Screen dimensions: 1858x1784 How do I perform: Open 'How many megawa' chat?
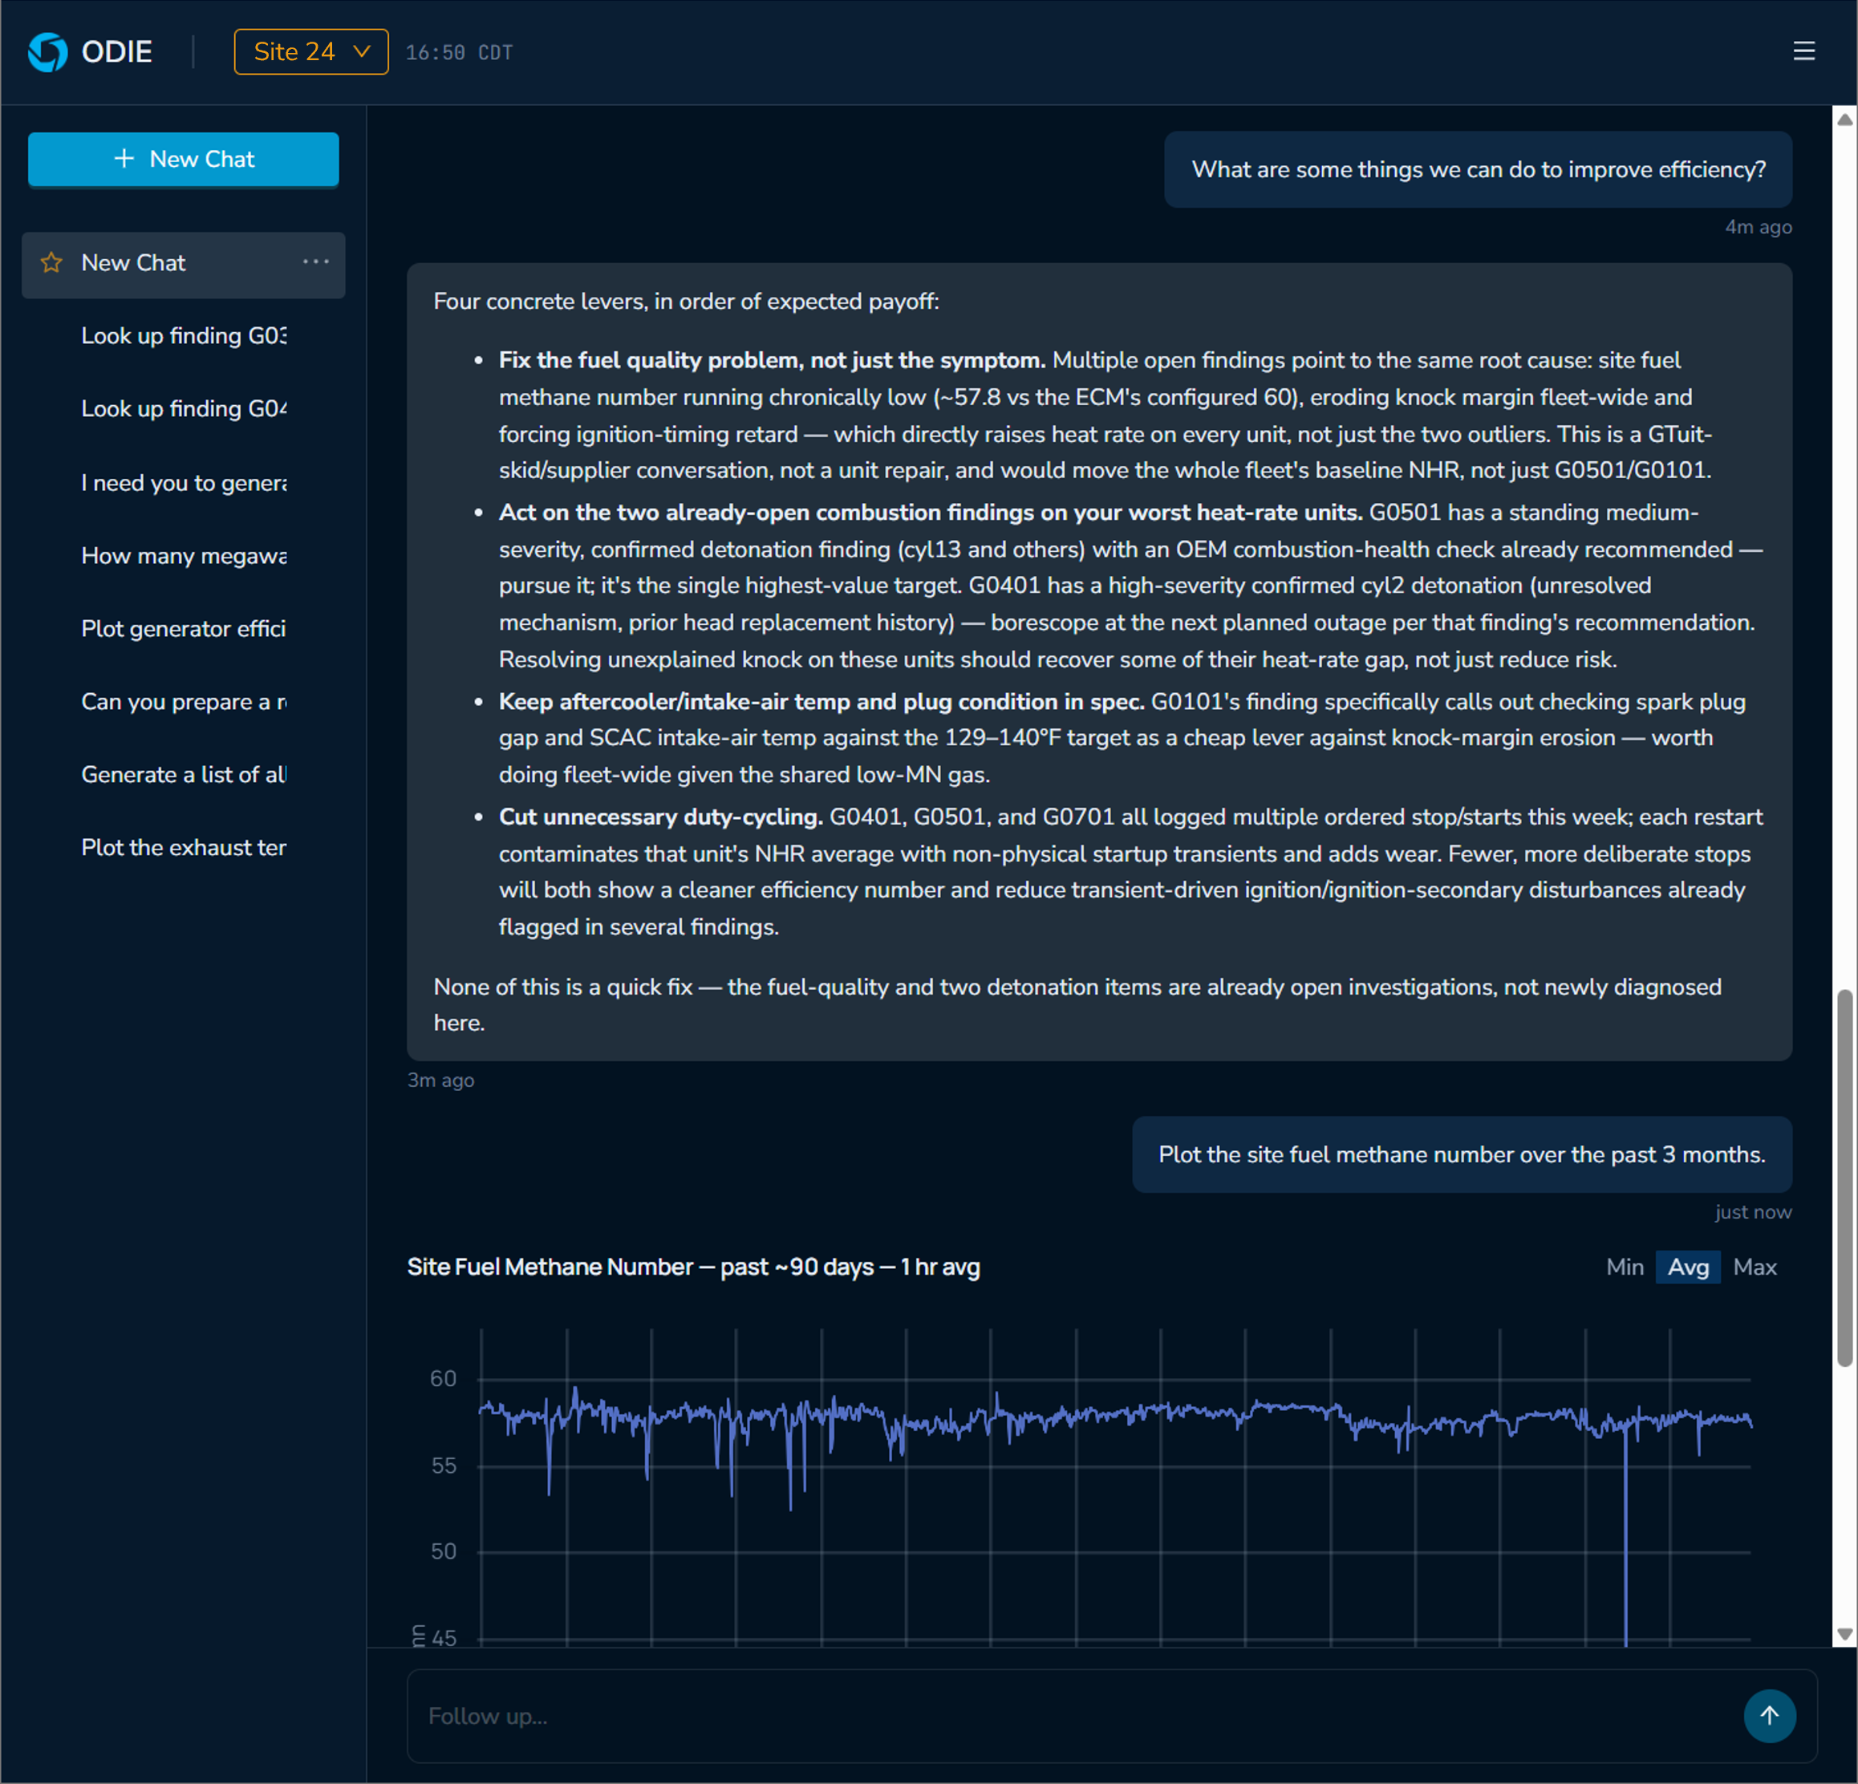[184, 555]
